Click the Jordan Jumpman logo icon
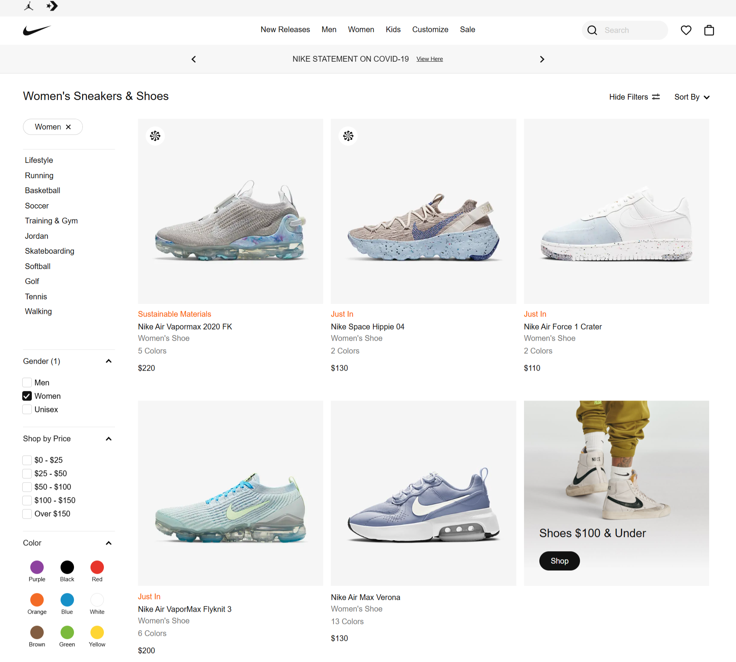The width and height of the screenshot is (736, 662). [x=29, y=6]
